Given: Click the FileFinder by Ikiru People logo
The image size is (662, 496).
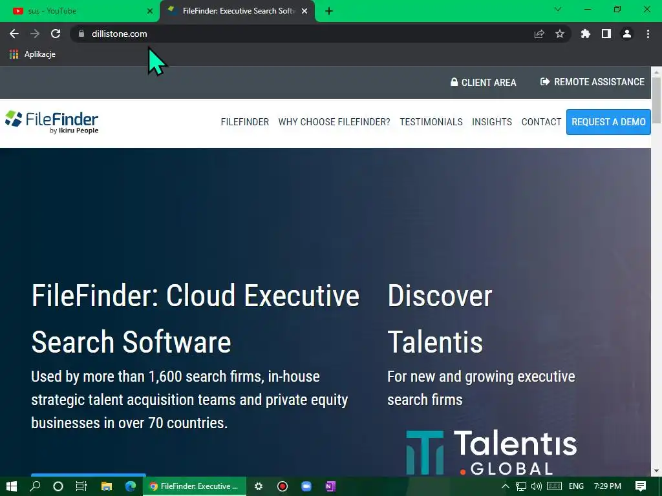Looking at the screenshot, I should (x=52, y=122).
